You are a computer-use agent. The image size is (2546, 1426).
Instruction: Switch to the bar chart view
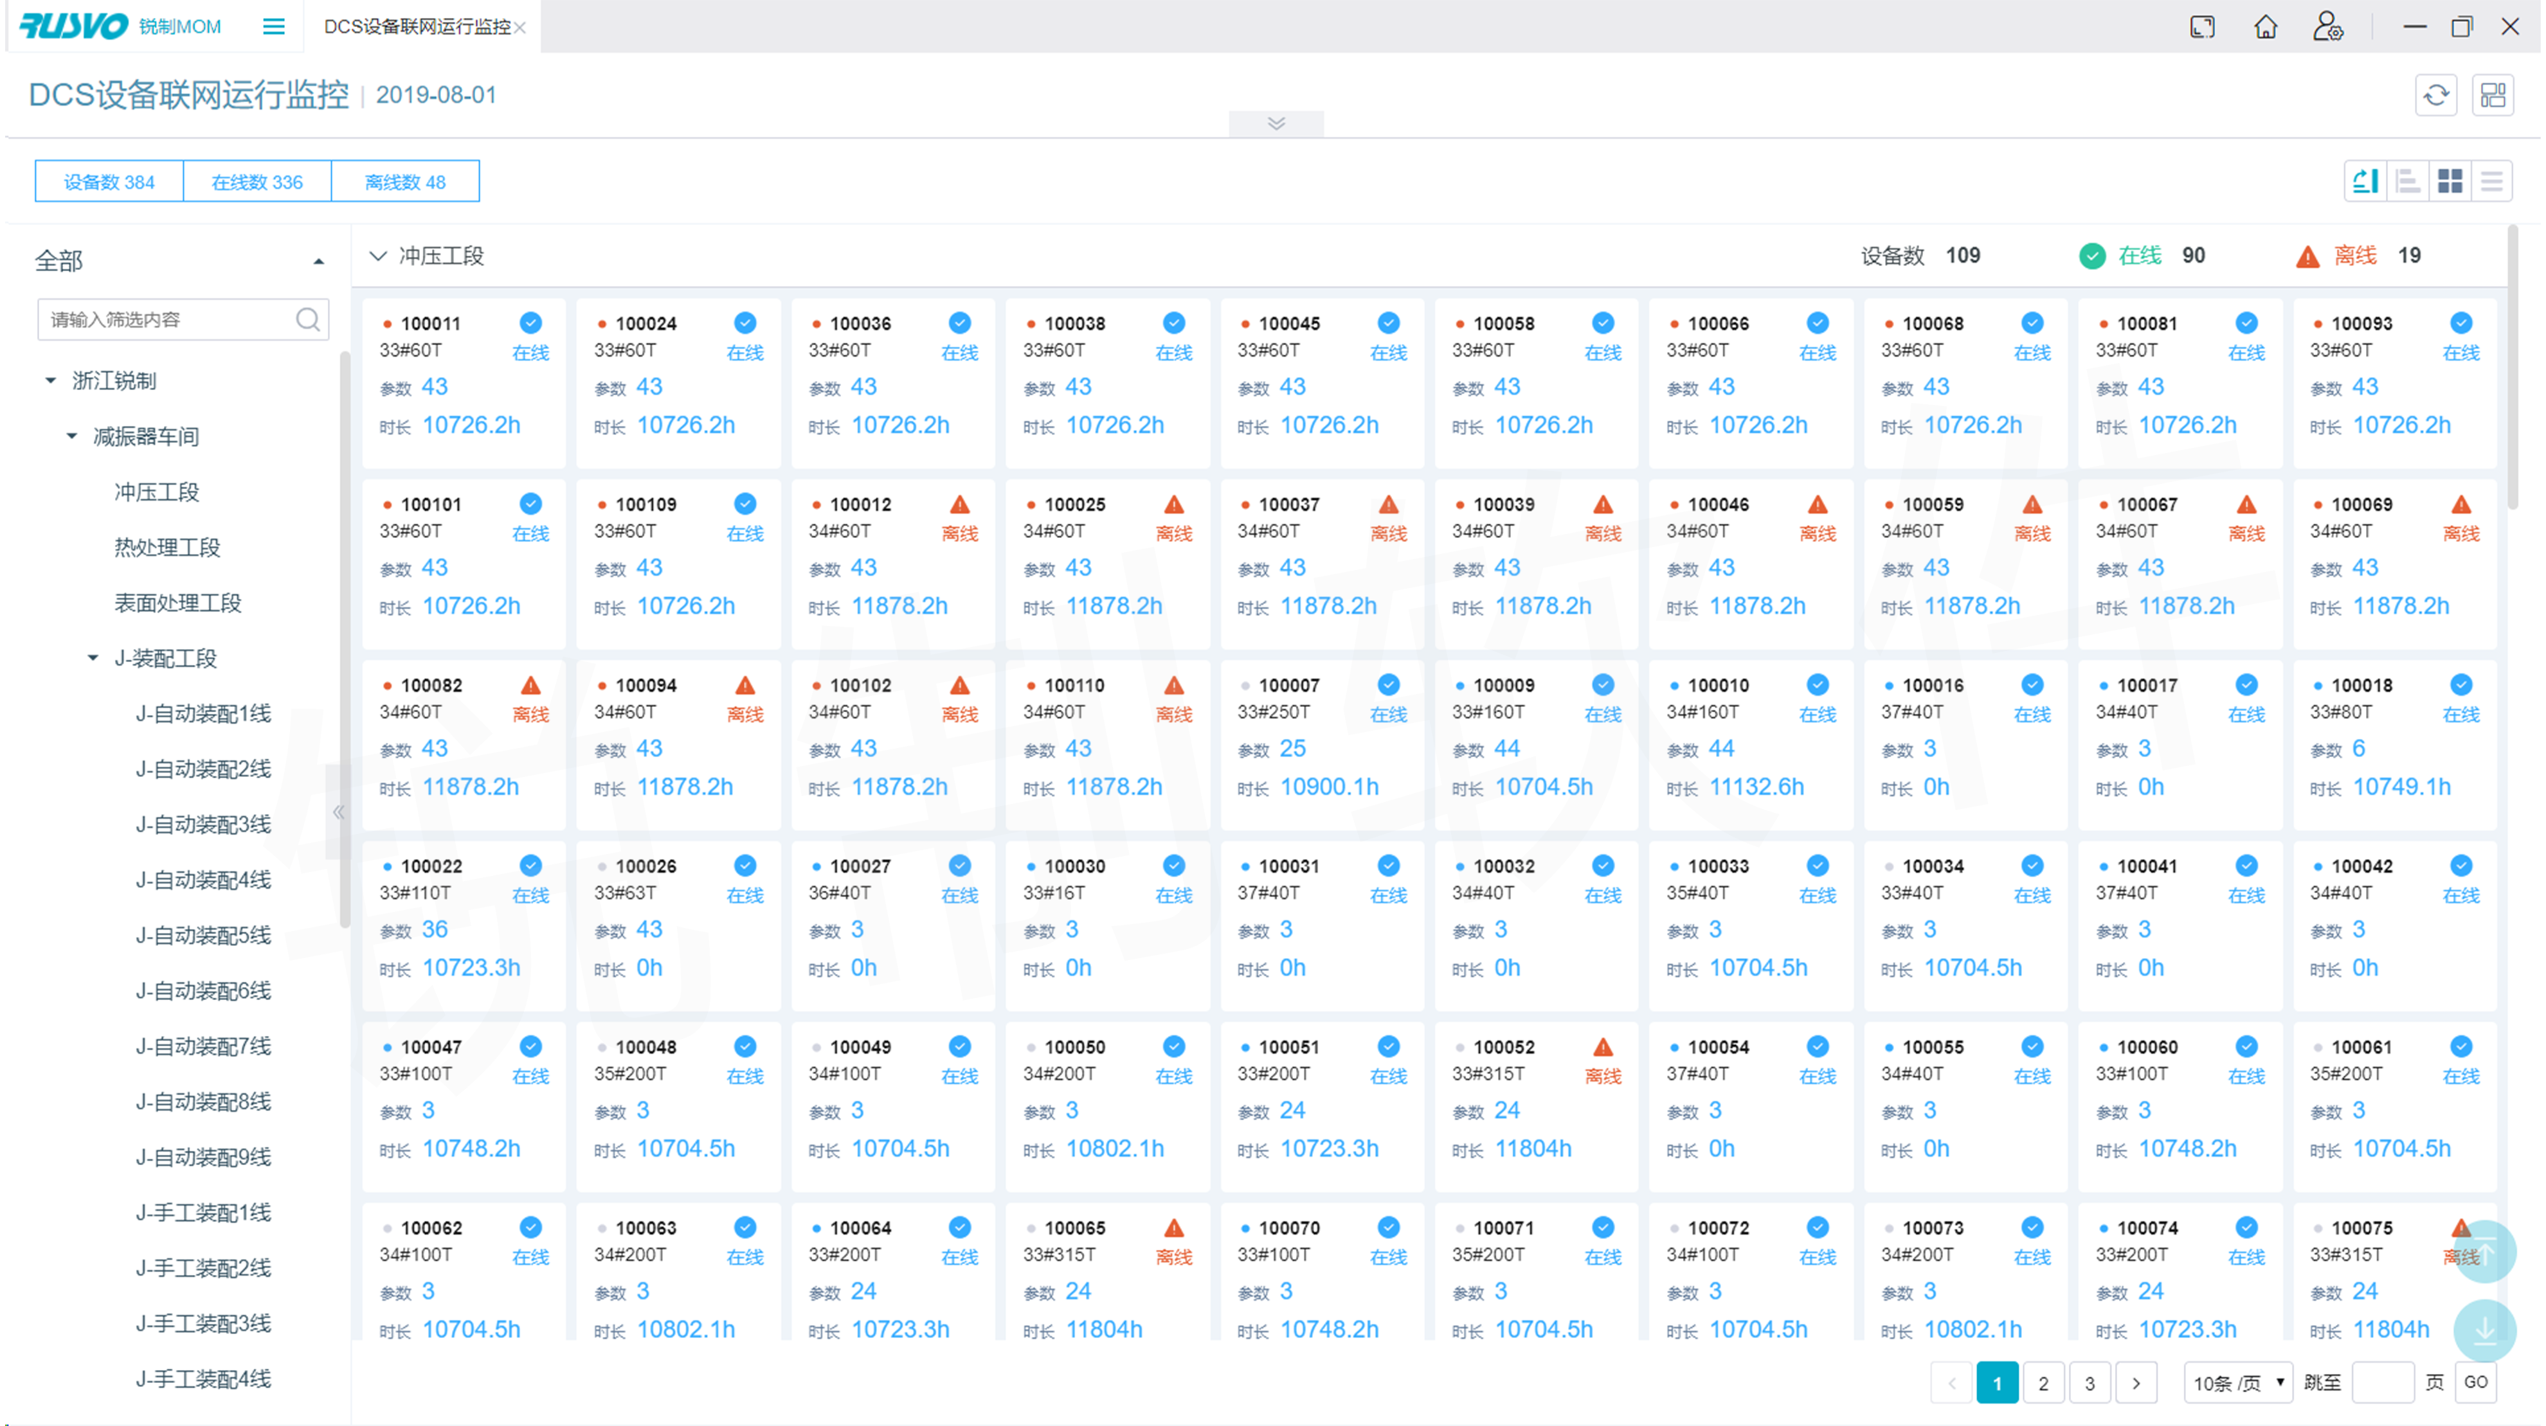[2408, 181]
